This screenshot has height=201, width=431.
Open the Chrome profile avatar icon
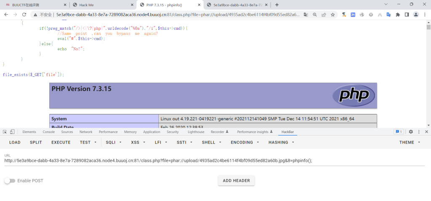[x=416, y=14]
